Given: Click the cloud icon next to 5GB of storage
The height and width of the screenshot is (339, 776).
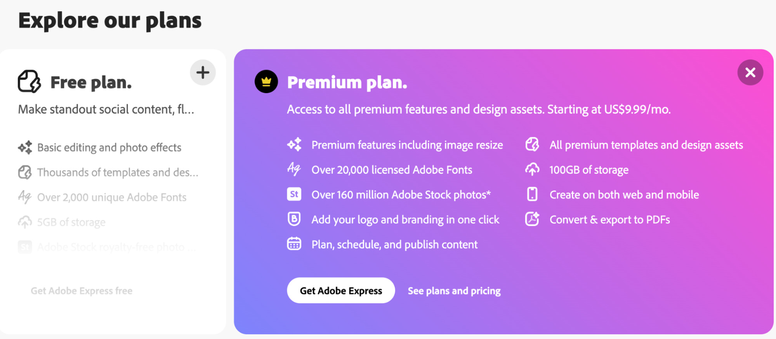Looking at the screenshot, I should (24, 221).
